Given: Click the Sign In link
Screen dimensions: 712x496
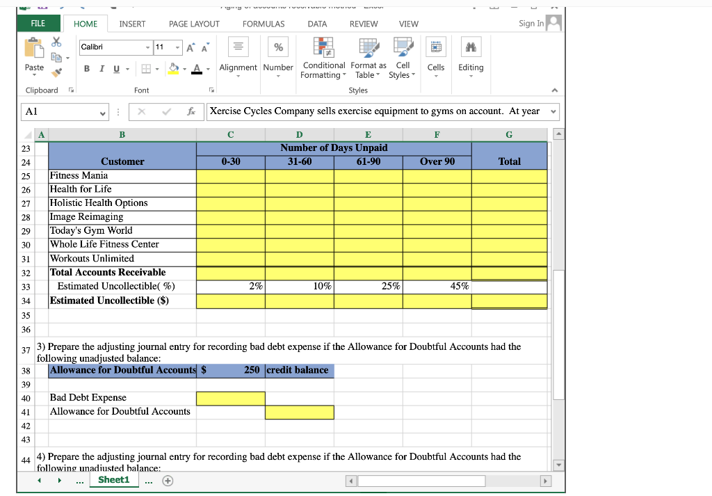Looking at the screenshot, I should pyautogui.click(x=531, y=23).
